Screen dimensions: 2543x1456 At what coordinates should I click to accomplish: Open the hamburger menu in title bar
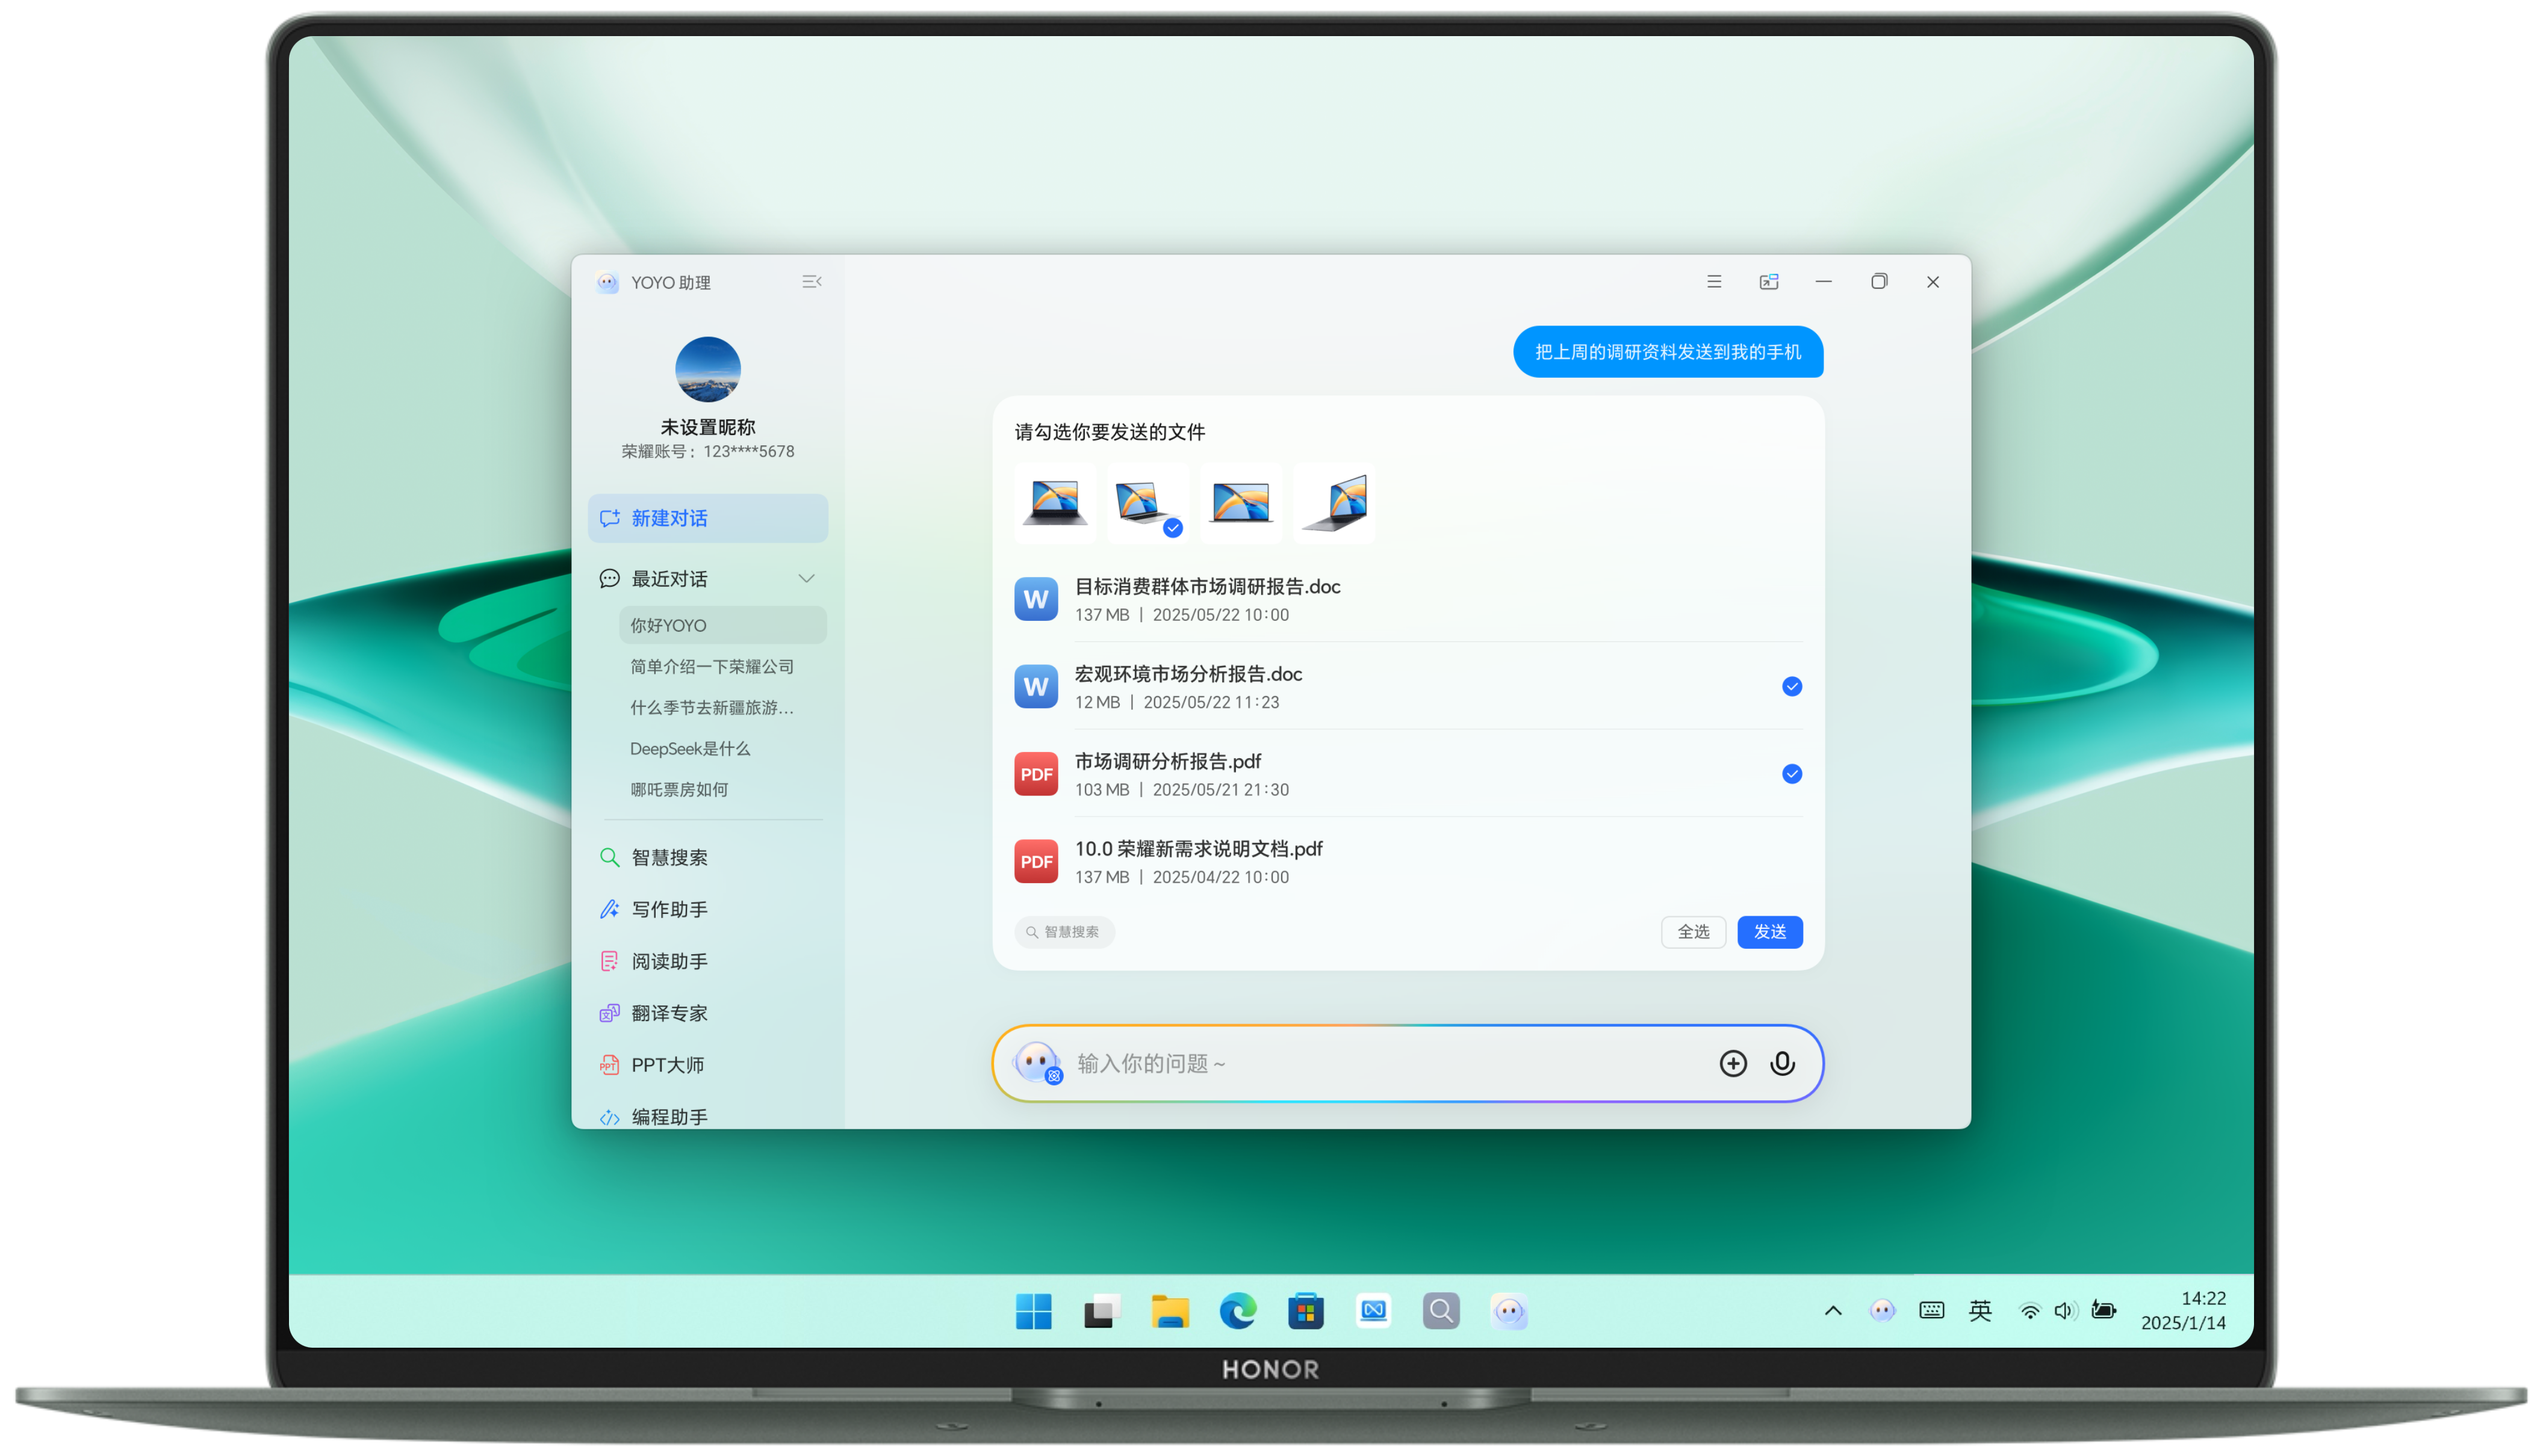[x=1713, y=282]
